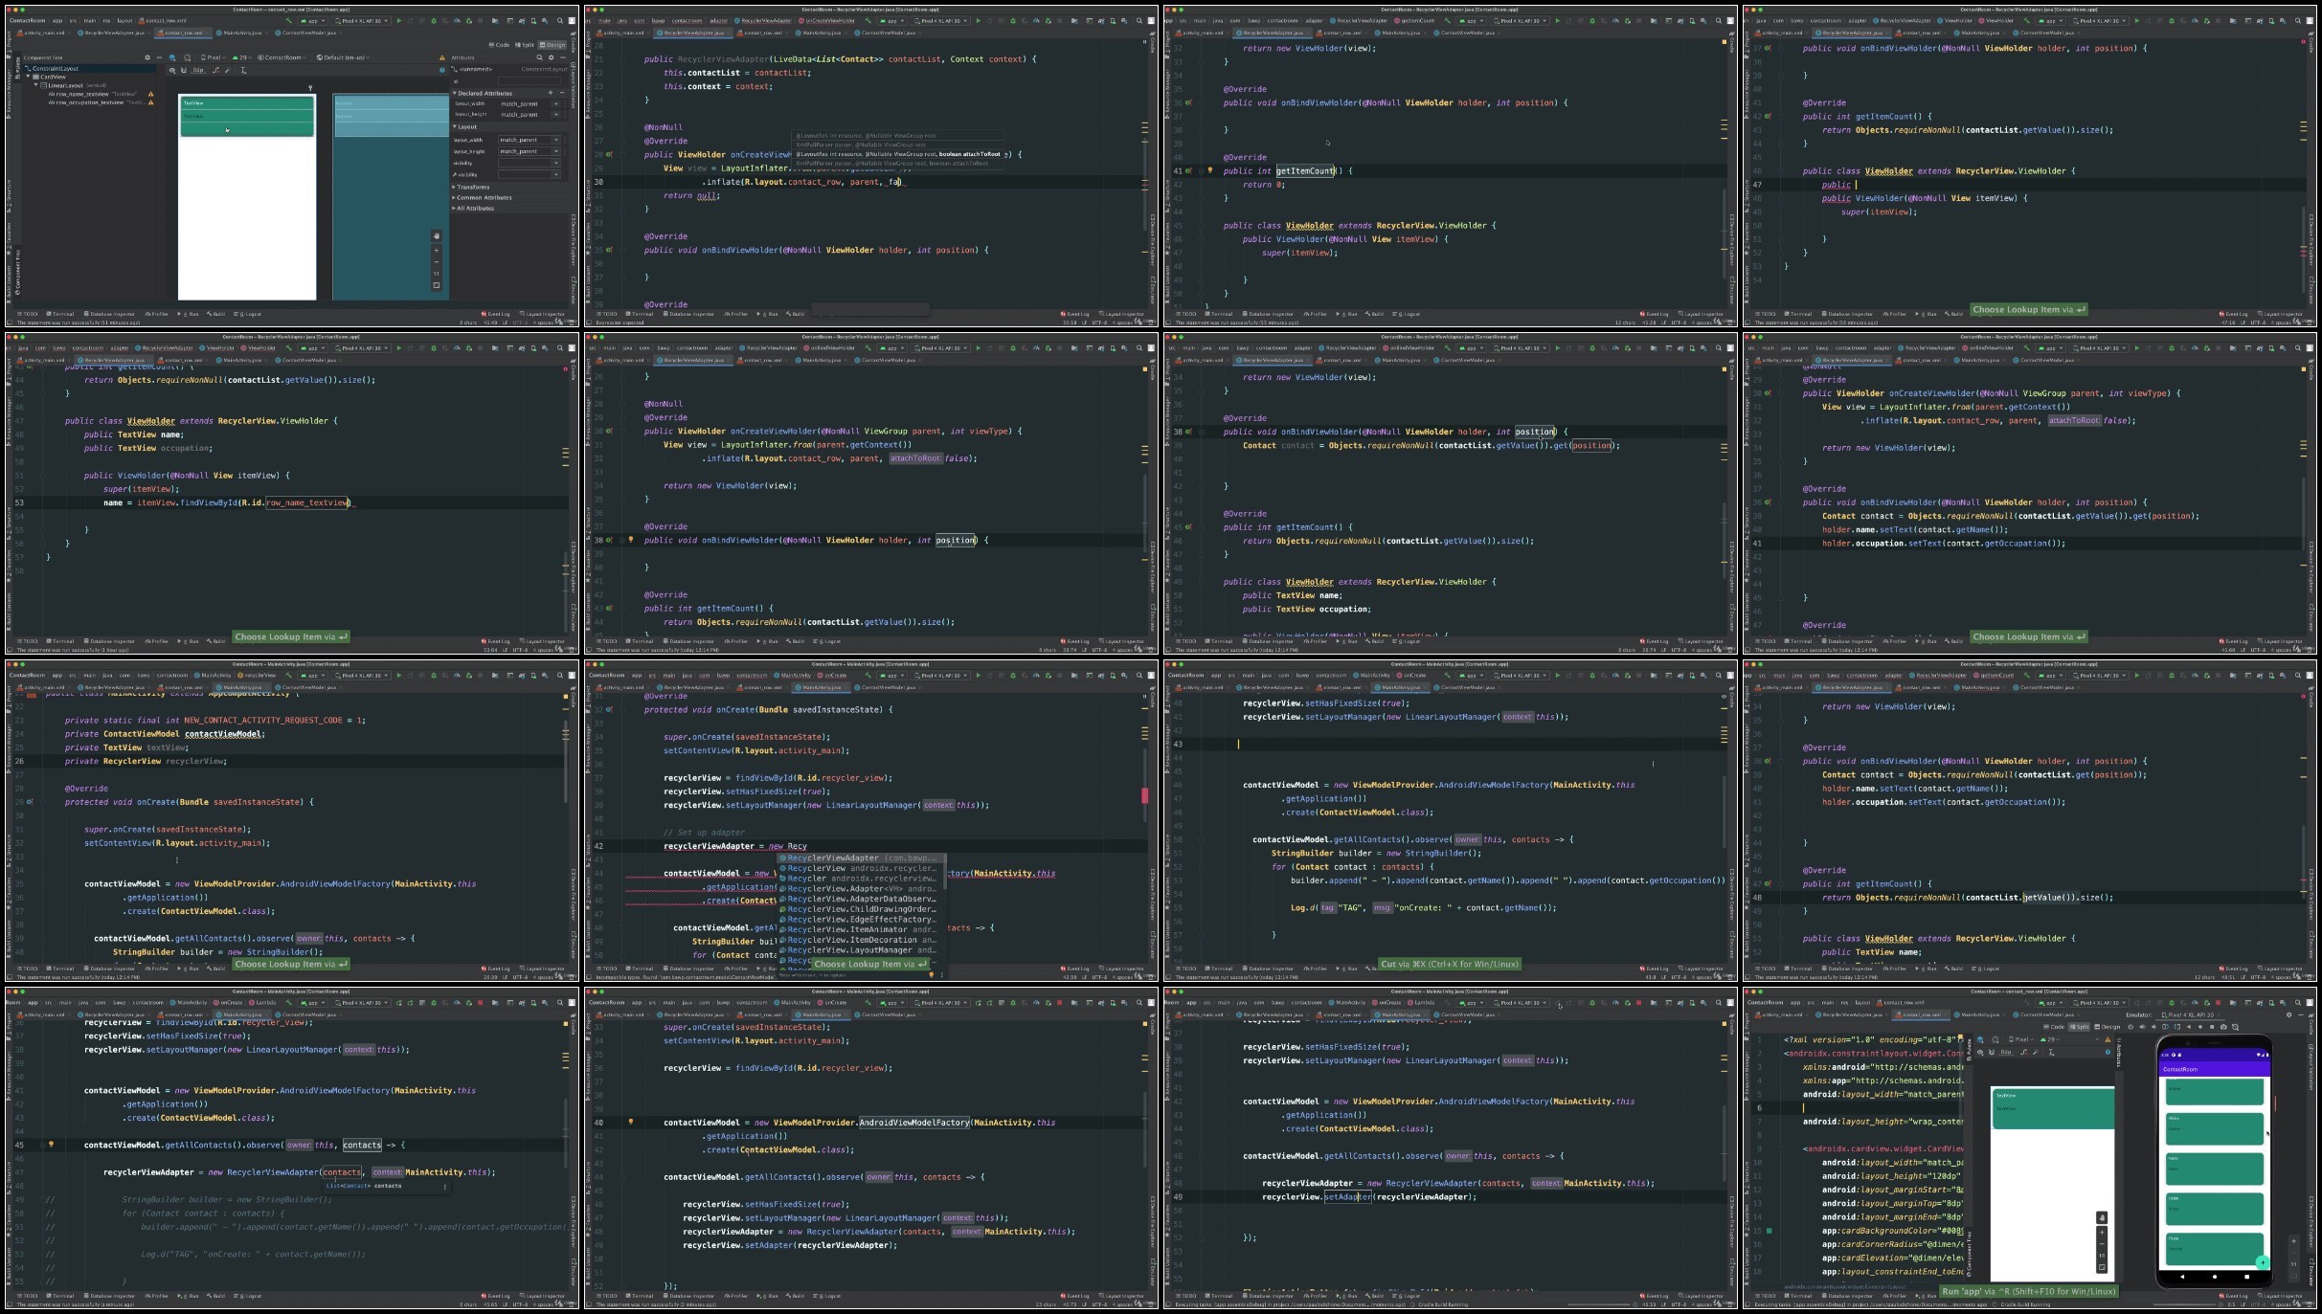The width and height of the screenshot is (2322, 1314).
Task: Open Component Tree gear settings in Design-view frame
Action: pyautogui.click(x=147, y=57)
